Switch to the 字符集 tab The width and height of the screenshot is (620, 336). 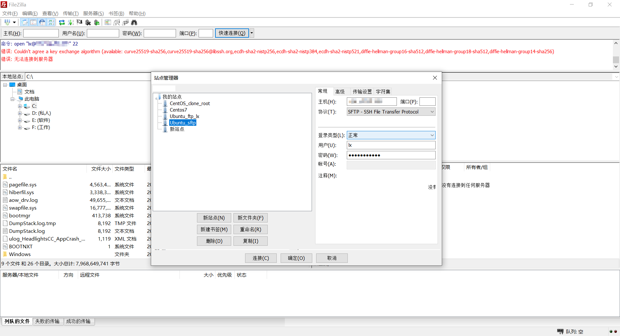383,92
